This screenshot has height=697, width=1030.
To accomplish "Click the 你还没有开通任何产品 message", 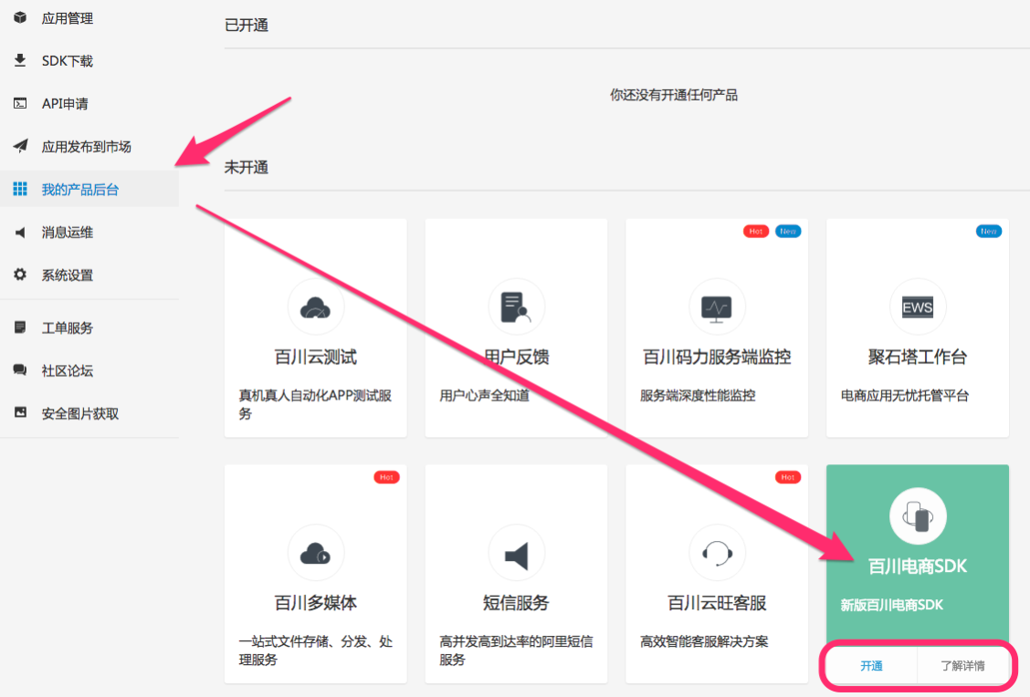I will coord(673,95).
